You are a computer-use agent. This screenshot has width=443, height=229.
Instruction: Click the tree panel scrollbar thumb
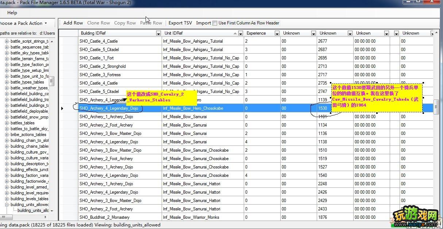(x=52, y=81)
